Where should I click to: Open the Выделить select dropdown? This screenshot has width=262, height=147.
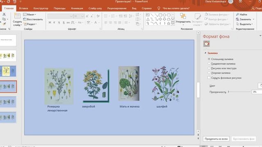[x=244, y=24]
